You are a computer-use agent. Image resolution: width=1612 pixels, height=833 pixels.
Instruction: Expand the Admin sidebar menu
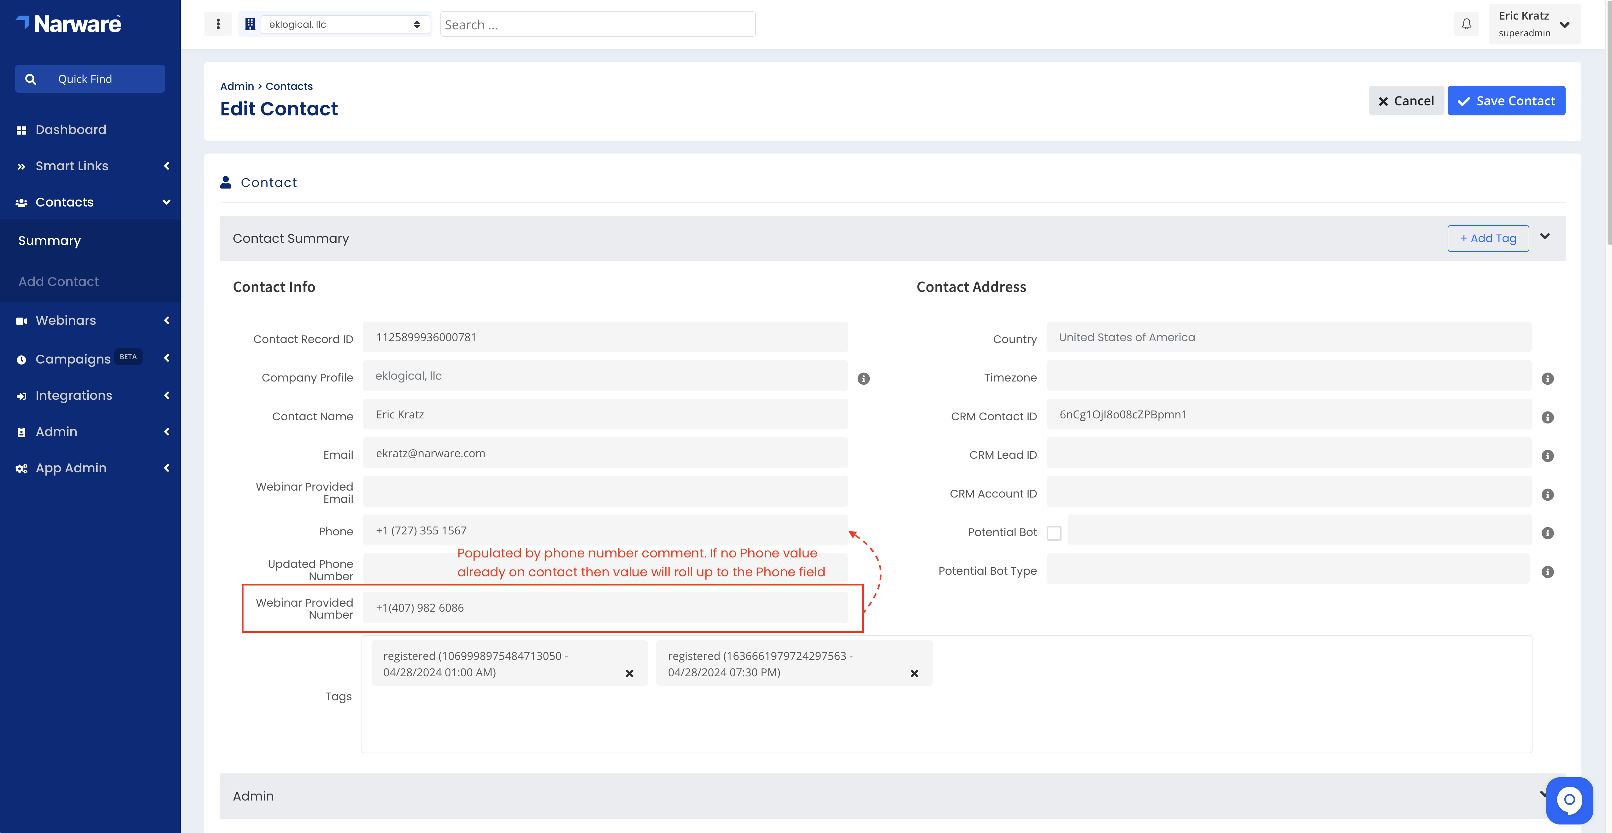pos(167,432)
